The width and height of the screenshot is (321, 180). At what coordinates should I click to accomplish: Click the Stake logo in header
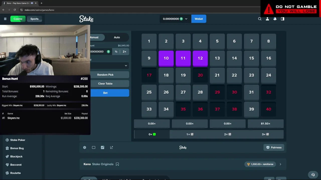[86, 19]
